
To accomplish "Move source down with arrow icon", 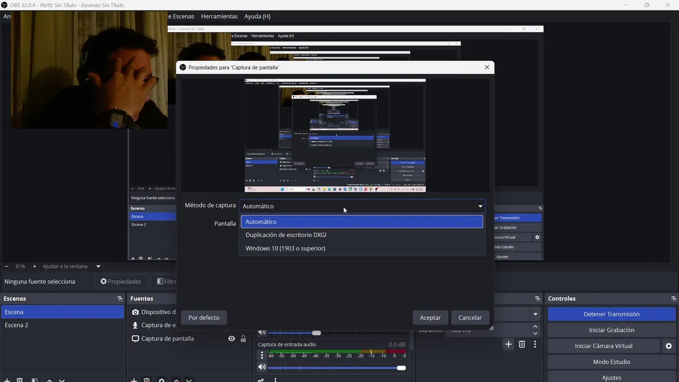I will 189,380.
